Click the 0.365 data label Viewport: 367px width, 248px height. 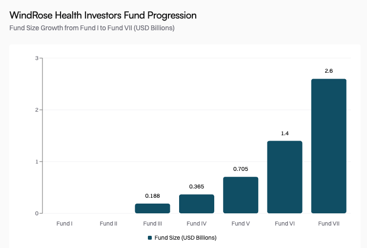click(x=197, y=186)
